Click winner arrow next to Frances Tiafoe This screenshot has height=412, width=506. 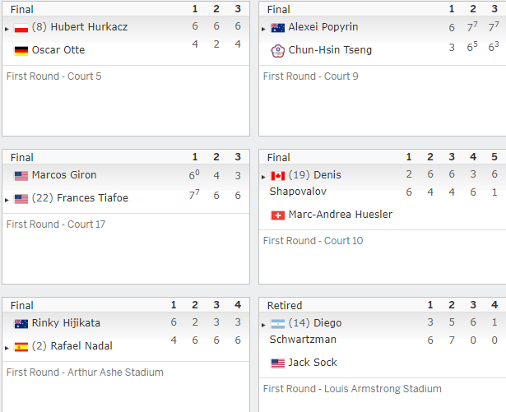click(x=7, y=200)
